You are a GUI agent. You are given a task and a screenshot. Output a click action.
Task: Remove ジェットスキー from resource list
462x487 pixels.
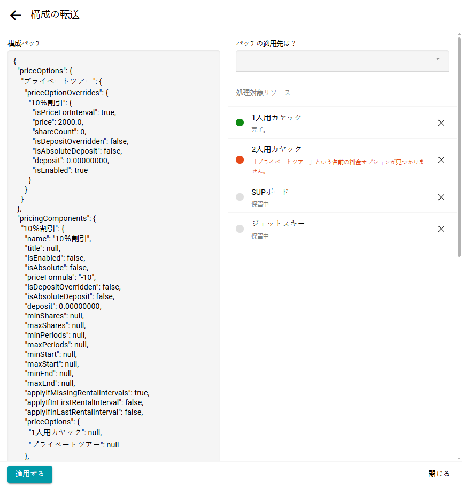(441, 229)
